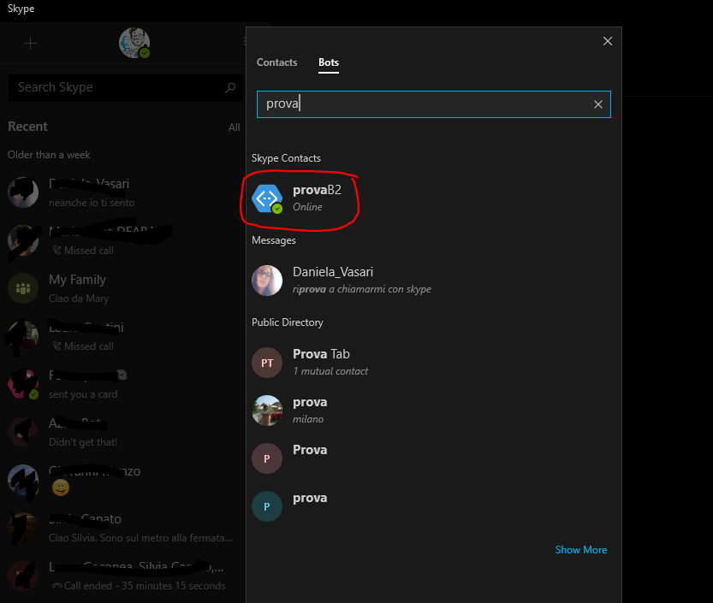Open the My Family group icon
Viewport: 713px width, 603px height.
tap(23, 288)
